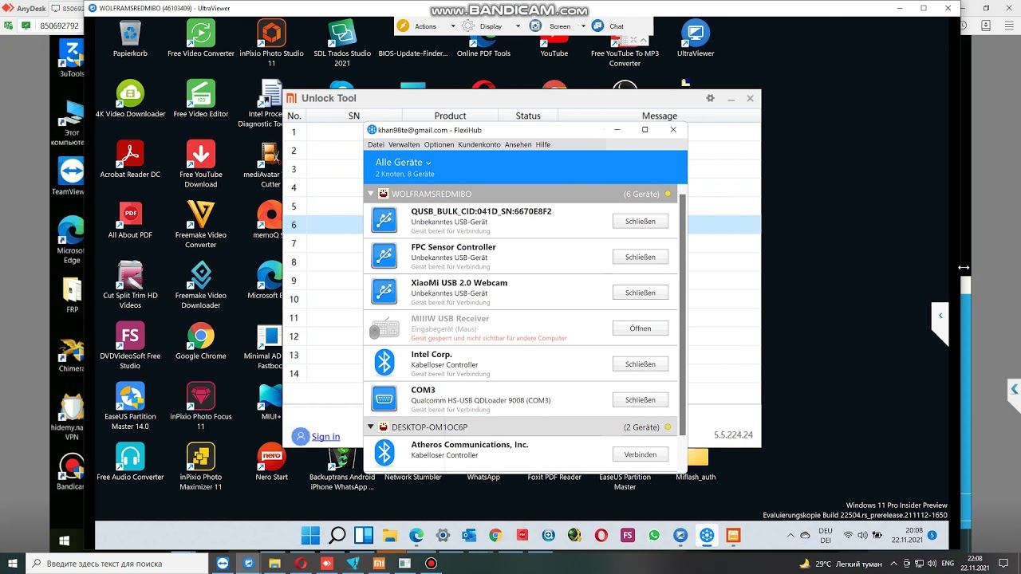This screenshot has width=1021, height=574.
Task: Click Schließen for COM3 device
Action: pos(641,400)
